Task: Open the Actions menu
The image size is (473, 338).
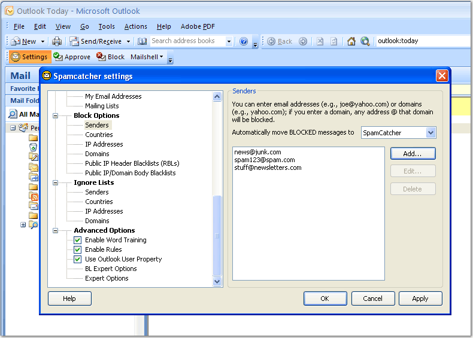Action: pyautogui.click(x=135, y=26)
